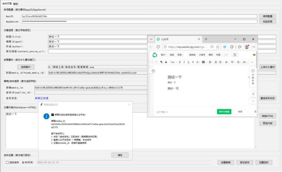282x172 pixels.
Task: Enable the 定时发布 scheduled publish checkbox
Action: tap(7, 162)
